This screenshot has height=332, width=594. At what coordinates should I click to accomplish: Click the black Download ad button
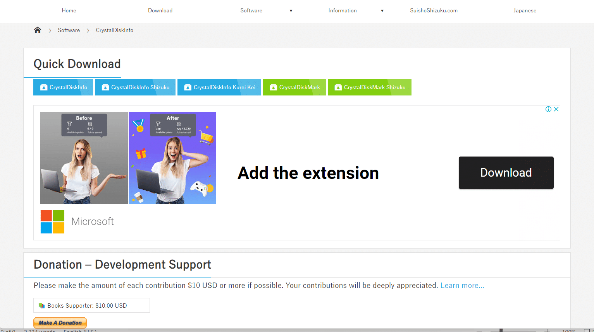[x=506, y=173]
